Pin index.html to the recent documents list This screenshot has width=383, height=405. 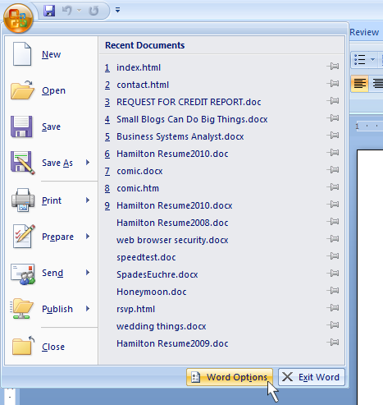(x=333, y=67)
